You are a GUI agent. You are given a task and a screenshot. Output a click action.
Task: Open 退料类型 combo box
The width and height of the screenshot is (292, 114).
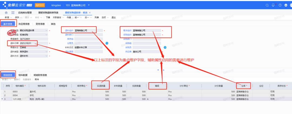coord(34,52)
